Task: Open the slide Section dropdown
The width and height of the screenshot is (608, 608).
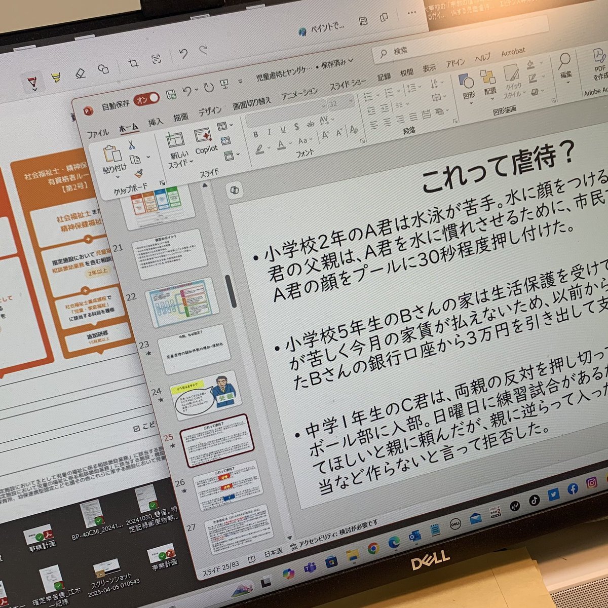Action: coord(231,155)
